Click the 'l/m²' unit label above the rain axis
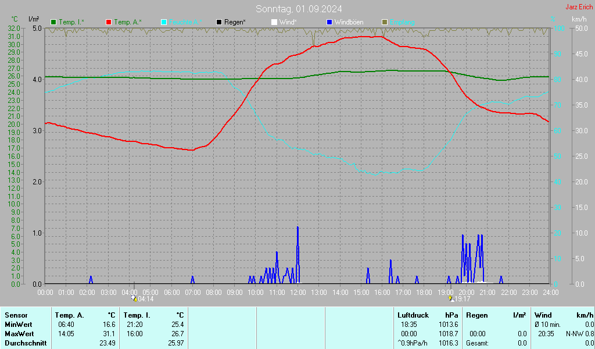Viewport: 595px width, 349px height. pos(34,19)
